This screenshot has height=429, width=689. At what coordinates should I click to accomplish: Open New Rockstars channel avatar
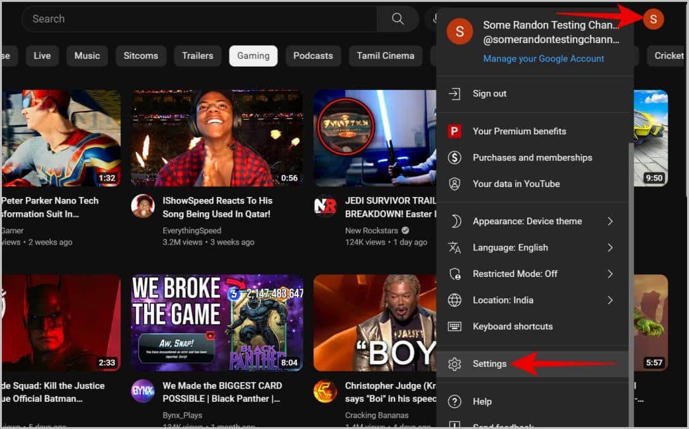pyautogui.click(x=325, y=206)
